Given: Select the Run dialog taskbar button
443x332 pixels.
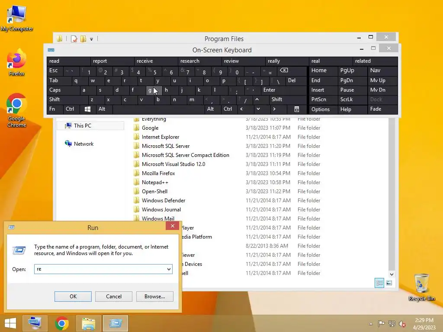Looking at the screenshot, I should tap(115, 323).
